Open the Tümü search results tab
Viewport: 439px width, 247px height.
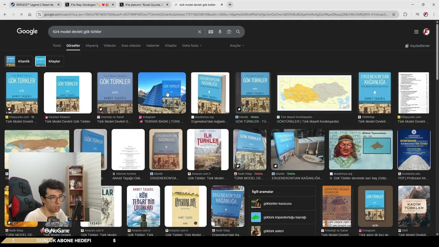[57, 46]
